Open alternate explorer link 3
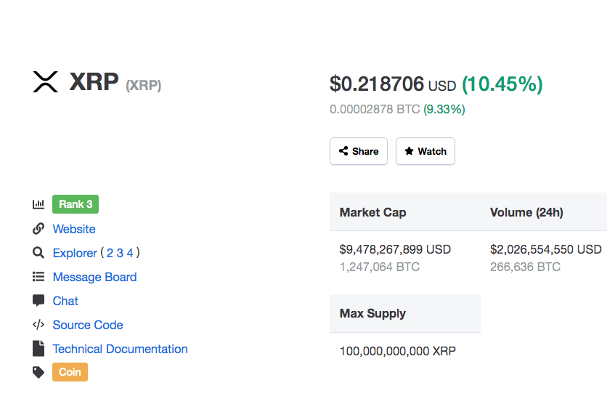 point(120,253)
